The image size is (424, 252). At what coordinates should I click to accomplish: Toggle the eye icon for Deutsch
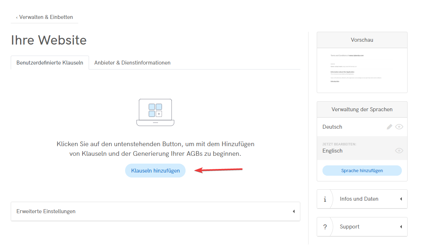click(x=399, y=127)
